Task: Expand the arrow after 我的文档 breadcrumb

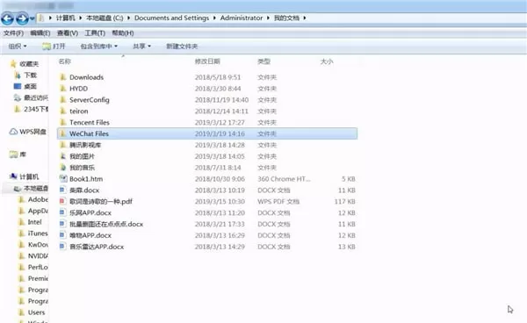Action: point(305,18)
